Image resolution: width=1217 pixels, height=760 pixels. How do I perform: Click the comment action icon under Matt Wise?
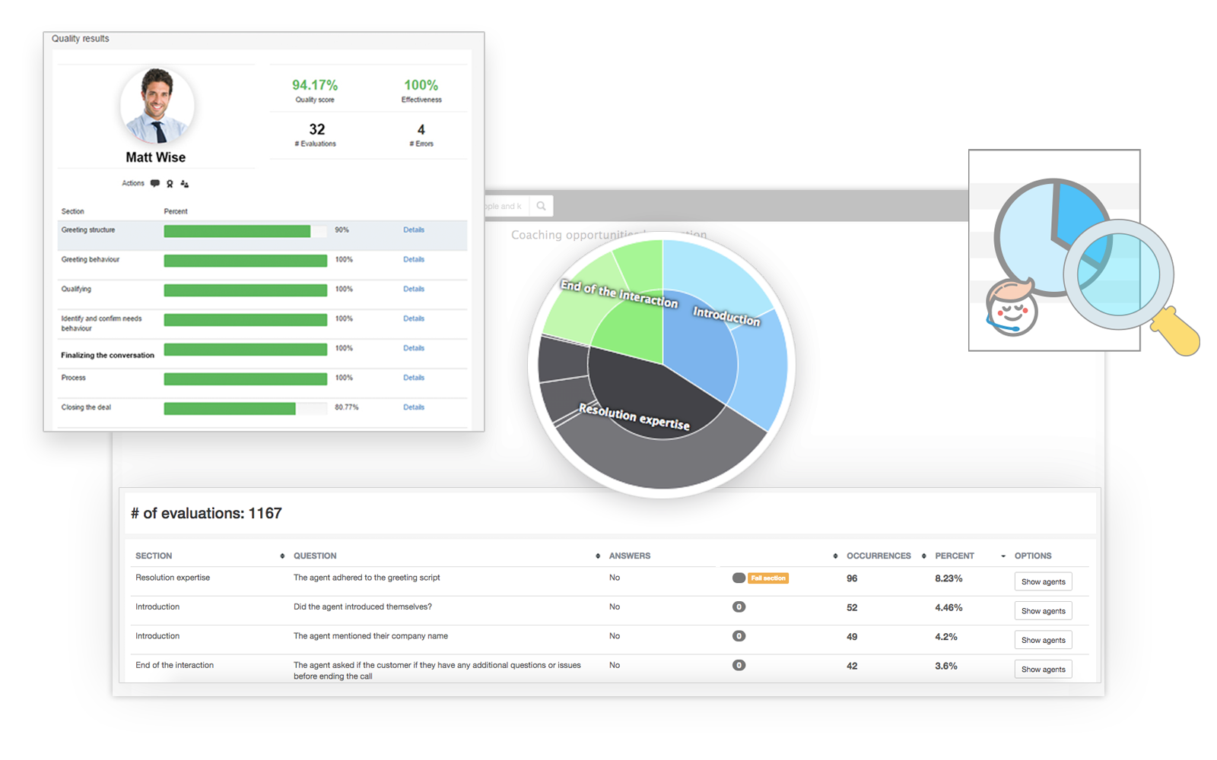155,183
